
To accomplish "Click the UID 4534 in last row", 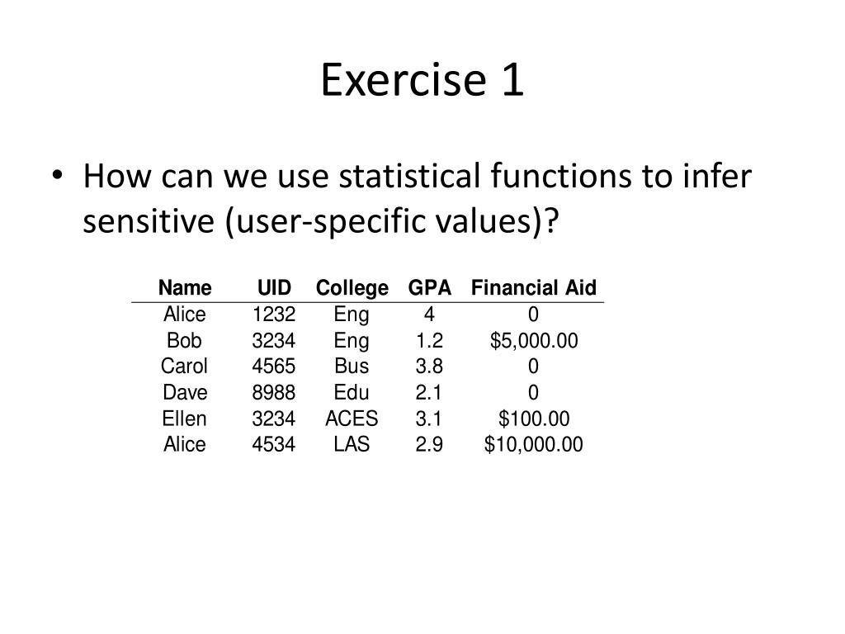I will [x=274, y=444].
